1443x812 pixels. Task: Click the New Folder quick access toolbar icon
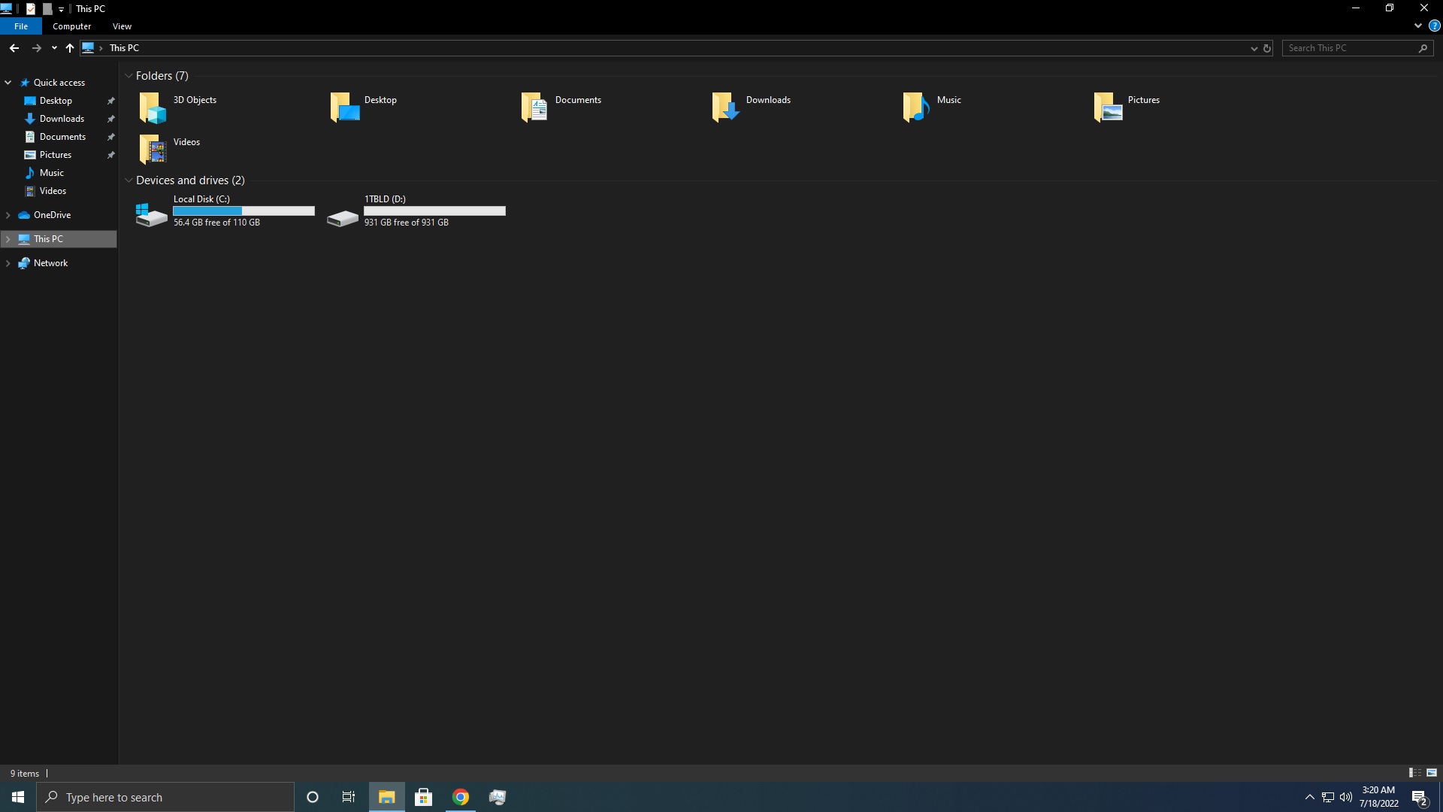click(x=47, y=8)
